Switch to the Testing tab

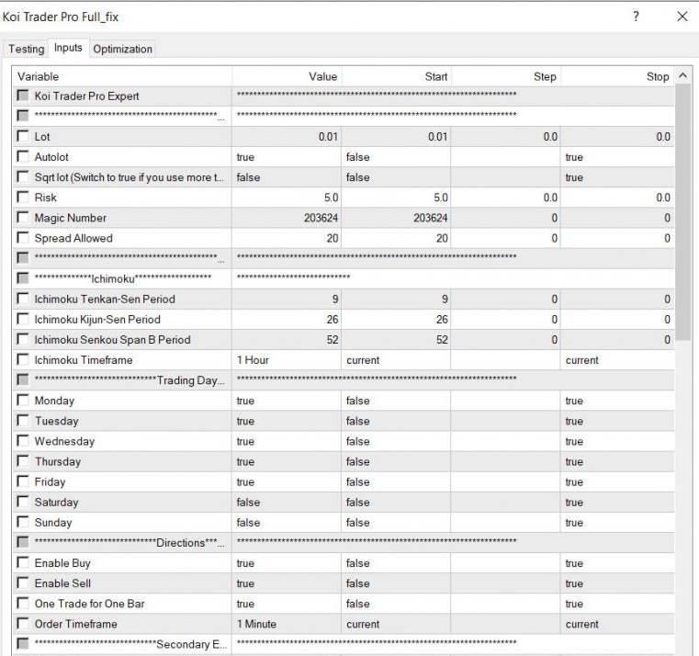coord(26,49)
